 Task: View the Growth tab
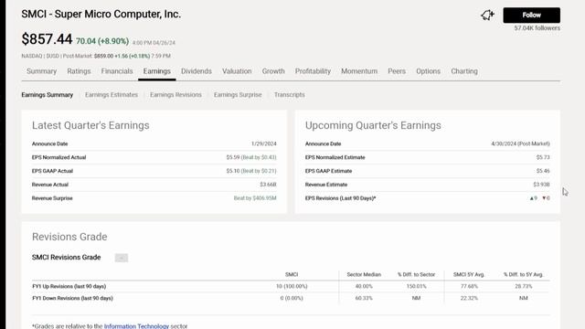pyautogui.click(x=273, y=71)
